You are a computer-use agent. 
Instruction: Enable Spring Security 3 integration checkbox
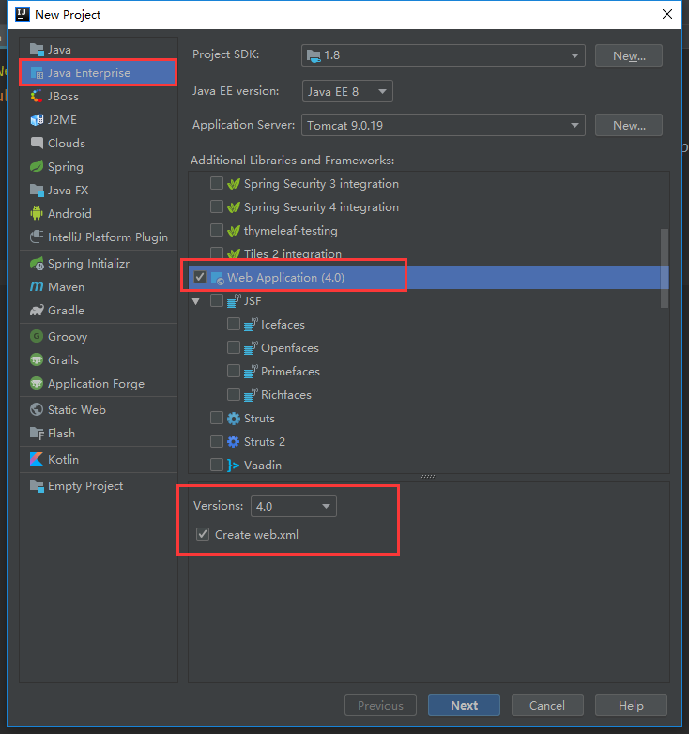point(217,183)
